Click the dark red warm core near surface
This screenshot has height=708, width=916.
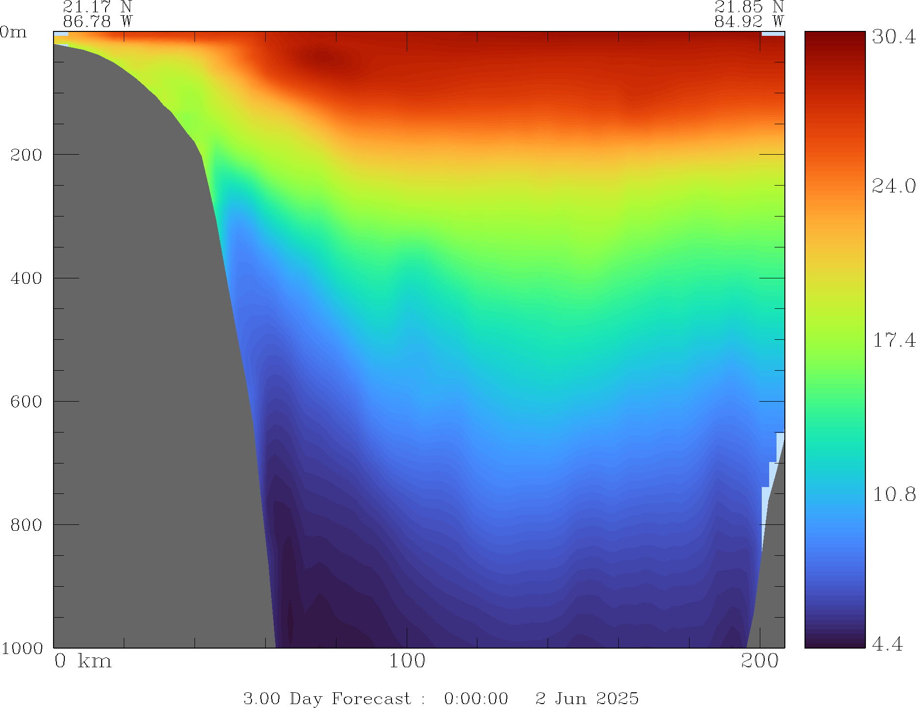[322, 59]
